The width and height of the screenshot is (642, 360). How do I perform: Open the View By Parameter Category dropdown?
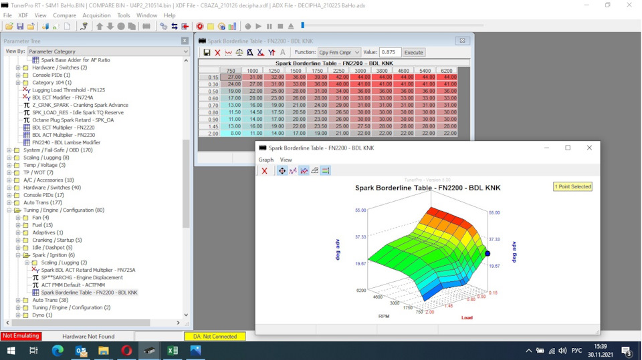tap(108, 51)
